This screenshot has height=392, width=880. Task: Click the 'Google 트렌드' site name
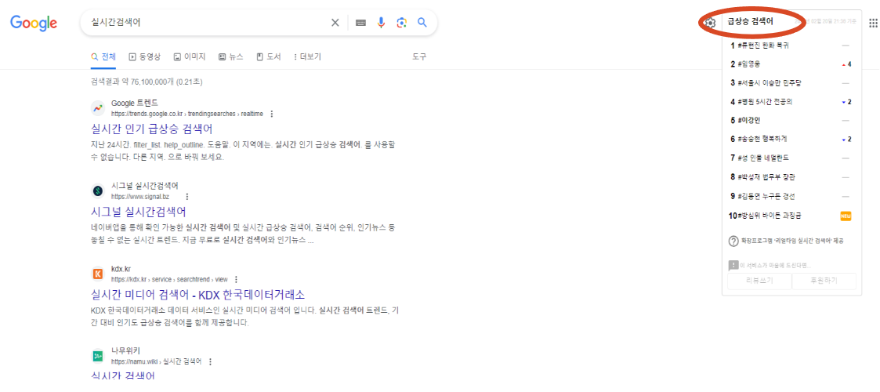coord(135,103)
